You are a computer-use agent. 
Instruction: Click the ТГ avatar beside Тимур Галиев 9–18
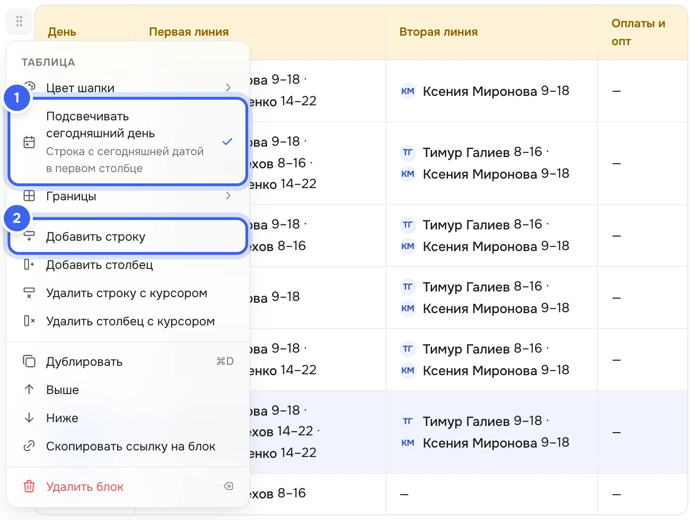click(408, 421)
